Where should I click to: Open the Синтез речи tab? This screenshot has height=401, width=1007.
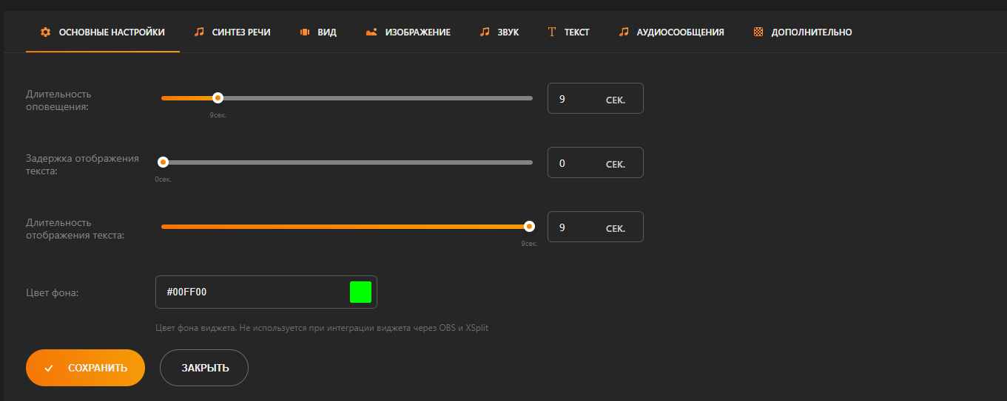(240, 32)
